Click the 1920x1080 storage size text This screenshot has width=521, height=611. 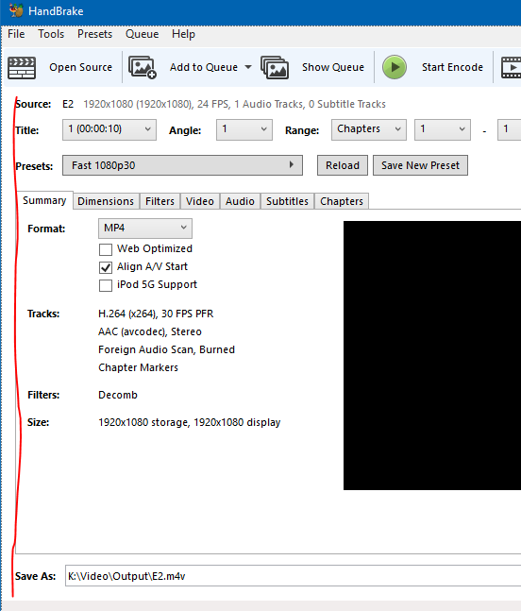(190, 422)
